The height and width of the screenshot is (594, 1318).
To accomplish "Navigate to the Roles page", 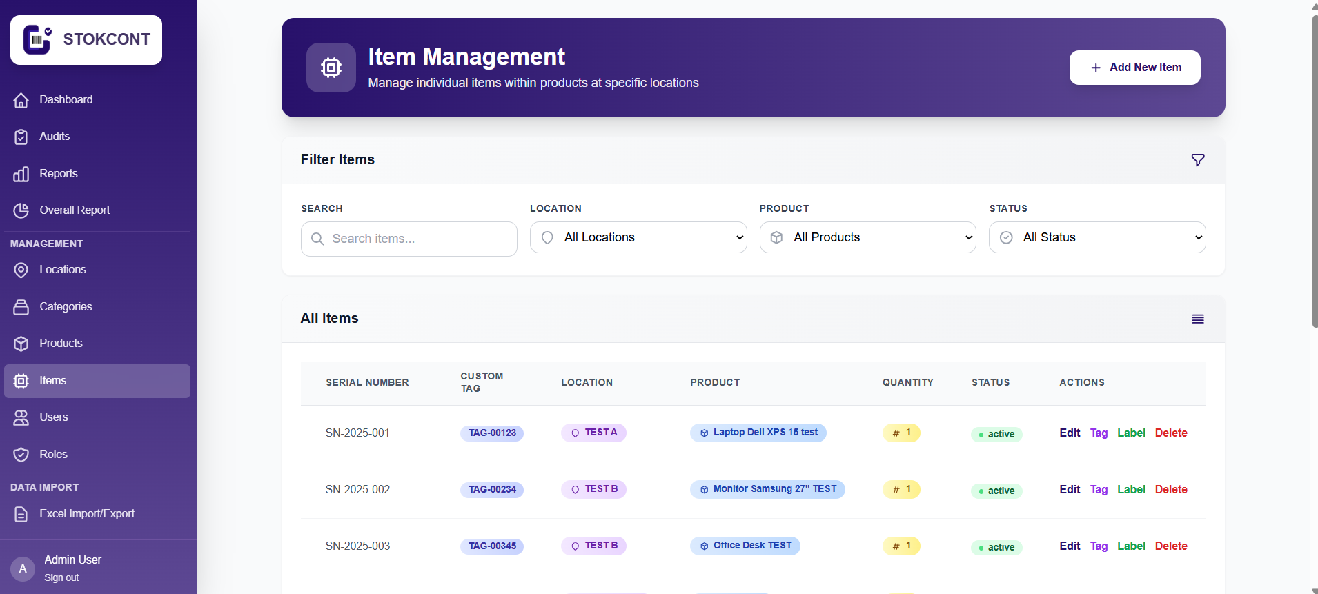I will (53, 455).
